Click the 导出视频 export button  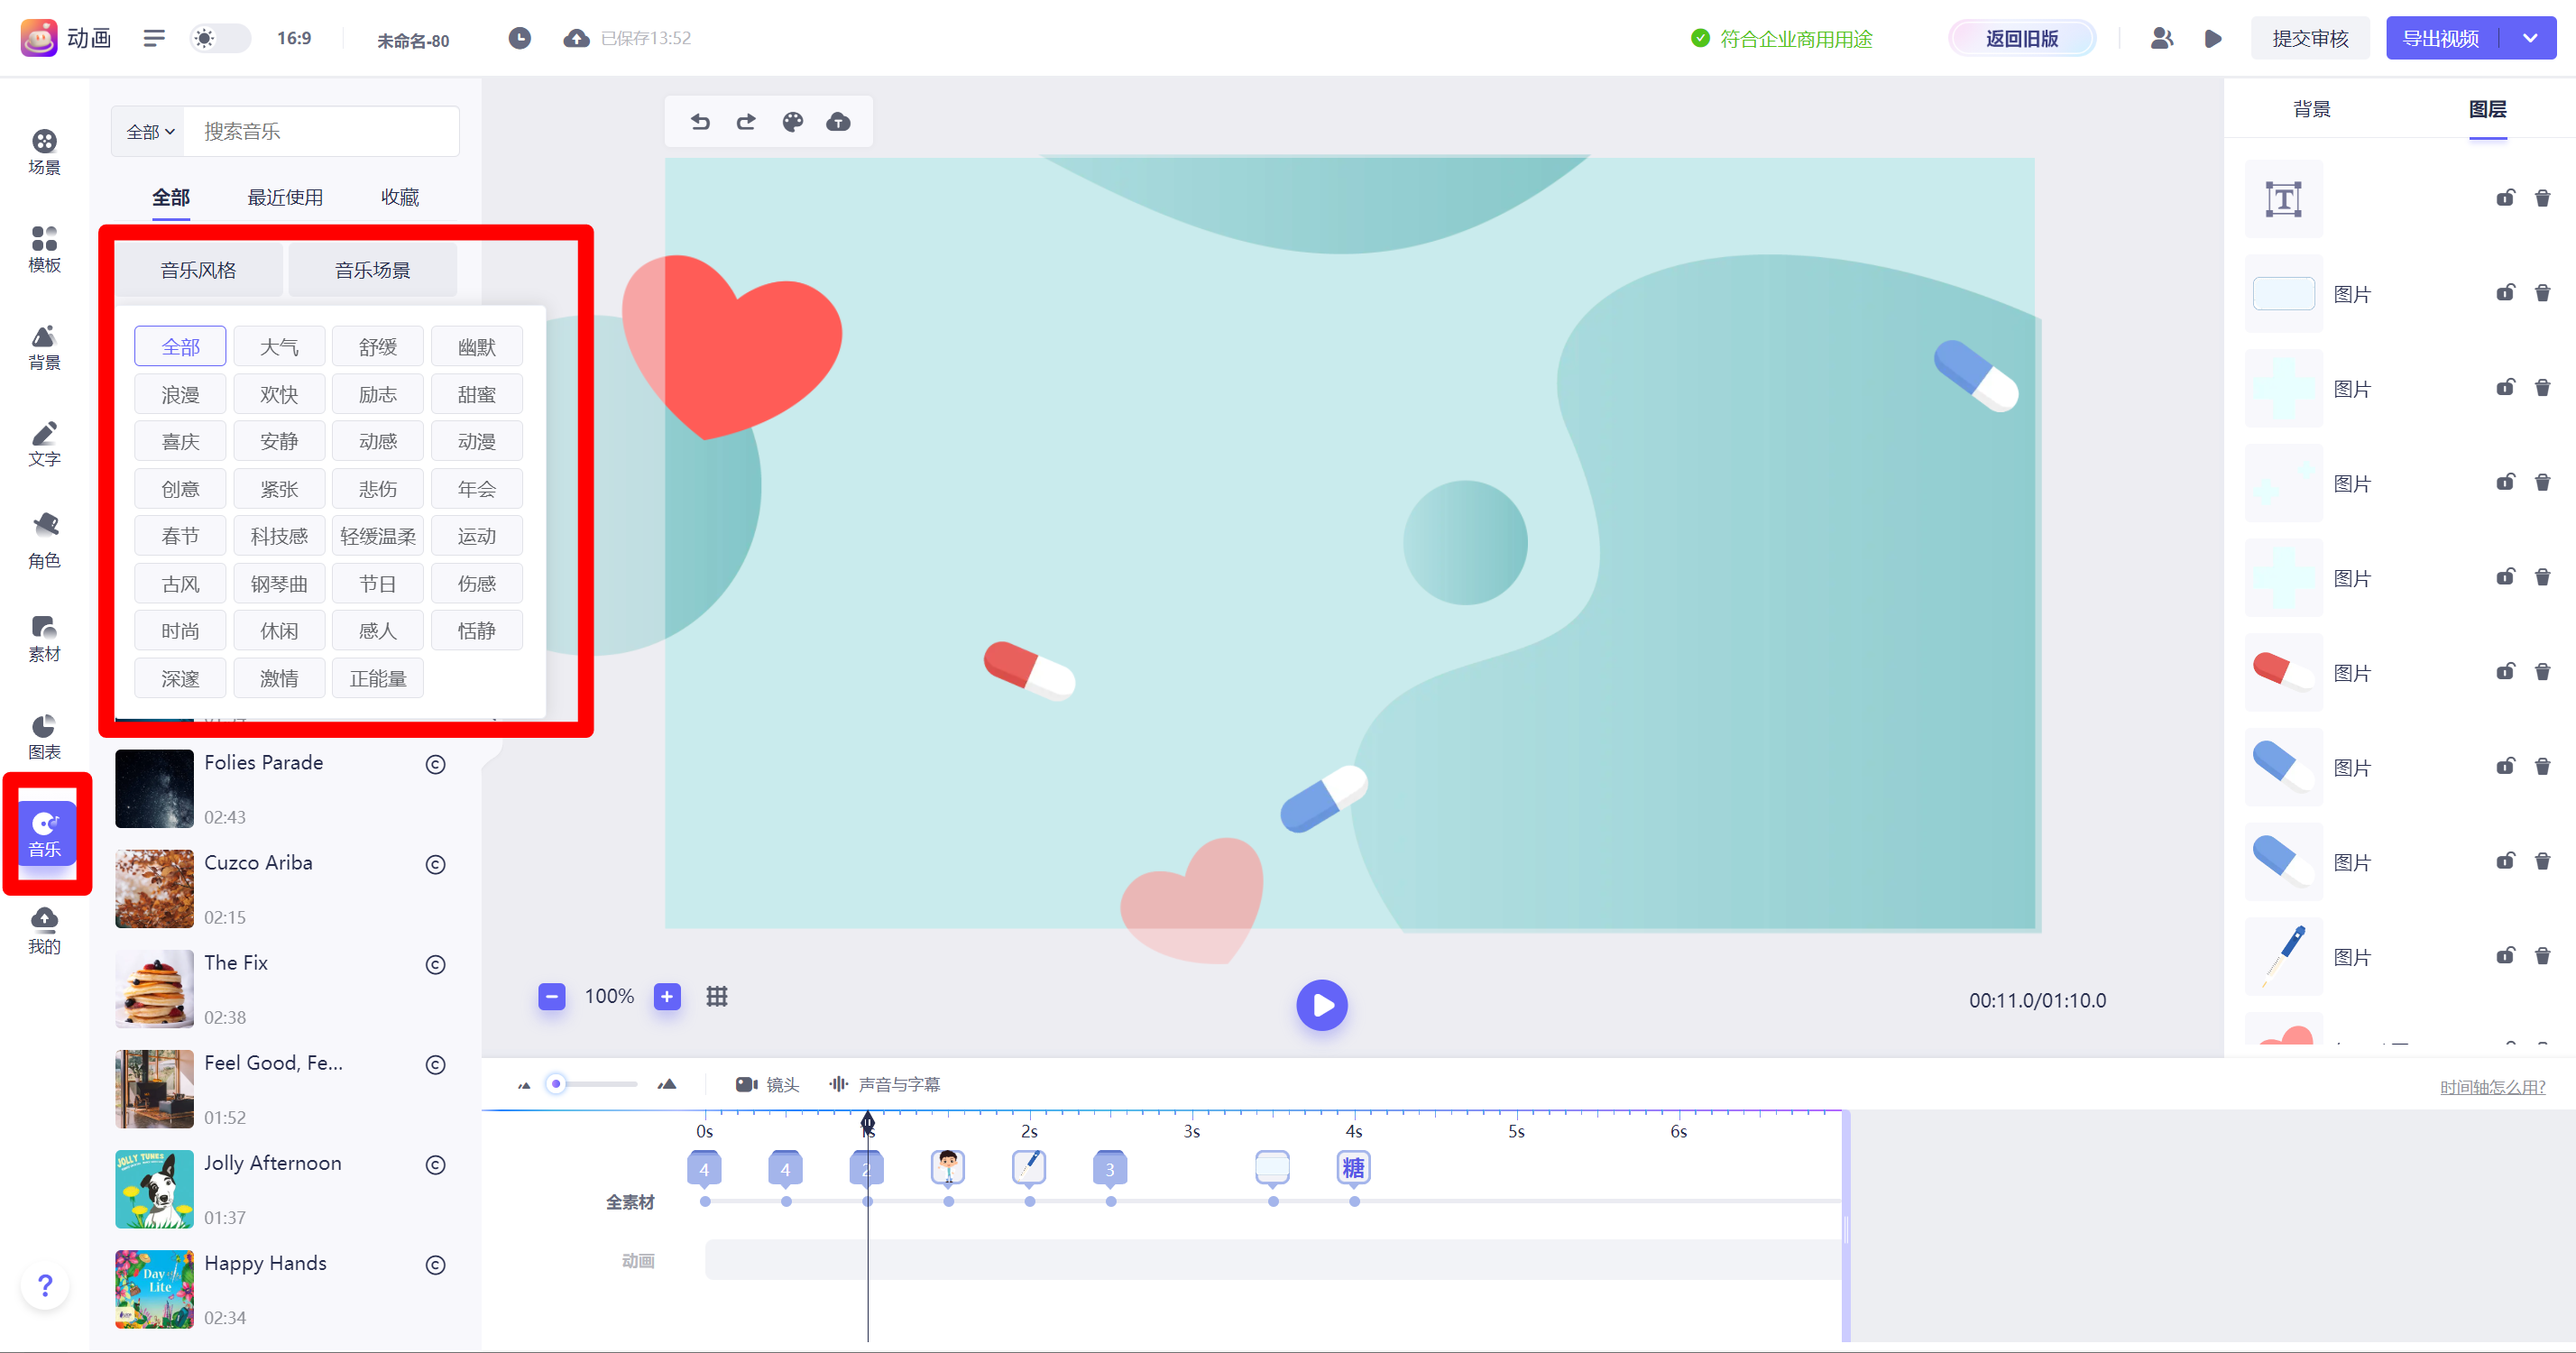[x=2440, y=38]
